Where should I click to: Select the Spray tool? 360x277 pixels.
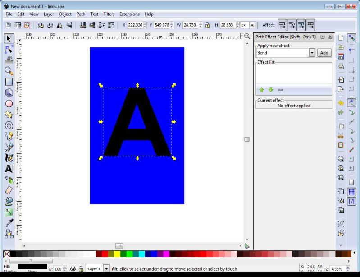(9, 180)
